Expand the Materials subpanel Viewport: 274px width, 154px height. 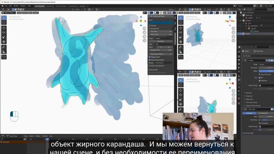coord(249,96)
